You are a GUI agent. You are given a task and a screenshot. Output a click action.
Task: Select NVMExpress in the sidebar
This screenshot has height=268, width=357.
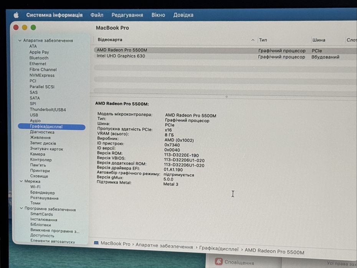pyautogui.click(x=42, y=75)
